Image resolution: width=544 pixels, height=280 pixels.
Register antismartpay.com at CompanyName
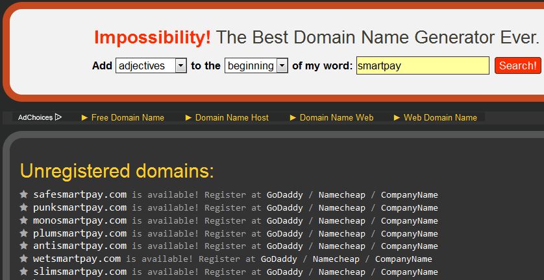coord(410,246)
